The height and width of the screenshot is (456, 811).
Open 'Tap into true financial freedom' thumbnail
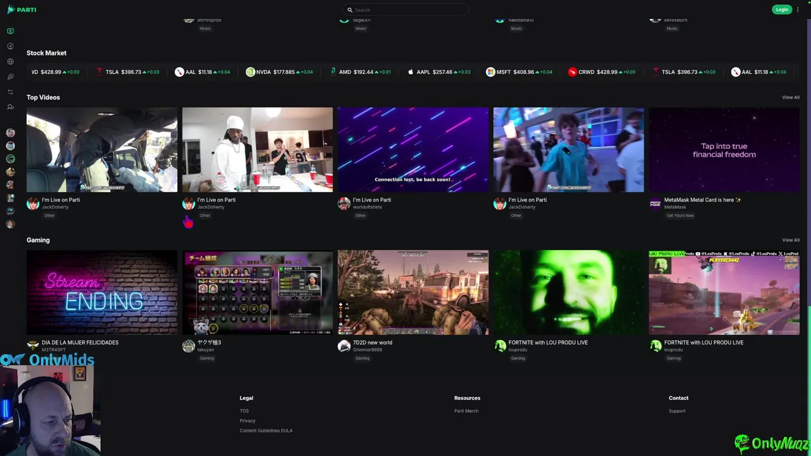pos(724,149)
